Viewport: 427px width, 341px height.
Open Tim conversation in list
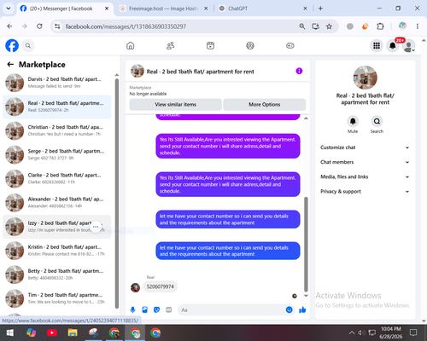(57, 298)
